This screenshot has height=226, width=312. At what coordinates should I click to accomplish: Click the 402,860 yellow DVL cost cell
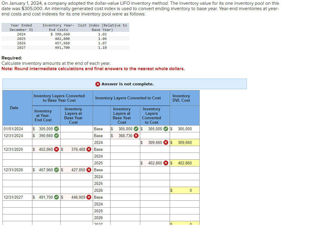[x=185, y=163]
